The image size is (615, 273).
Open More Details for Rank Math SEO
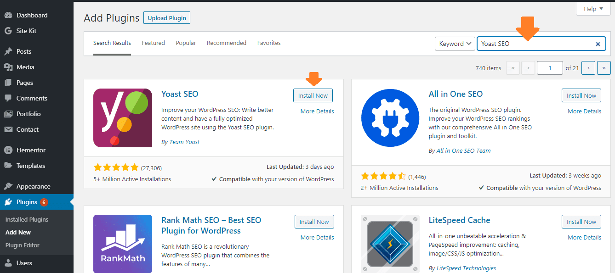click(x=317, y=237)
